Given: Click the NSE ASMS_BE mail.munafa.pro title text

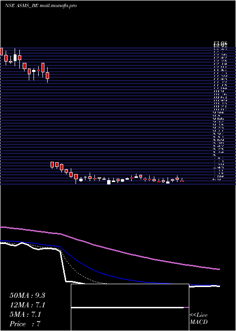Looking at the screenshot, I should [41, 6].
